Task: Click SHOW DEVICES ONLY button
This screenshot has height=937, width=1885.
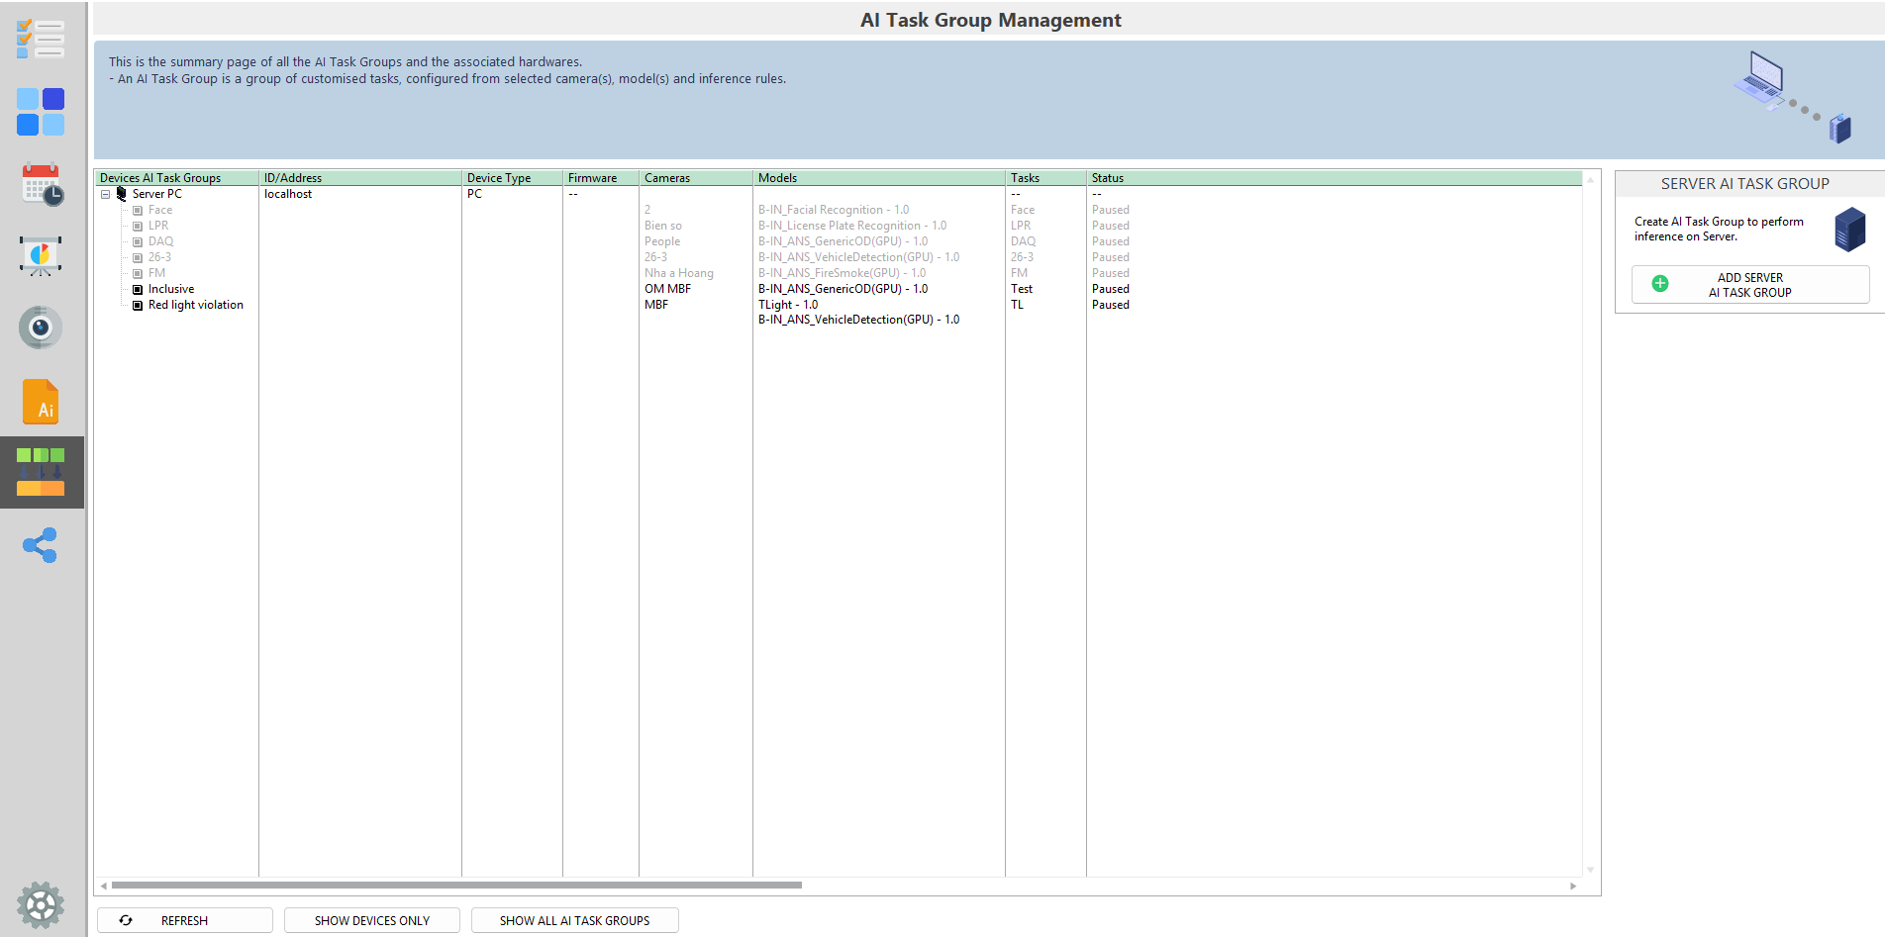Action: click(372, 920)
